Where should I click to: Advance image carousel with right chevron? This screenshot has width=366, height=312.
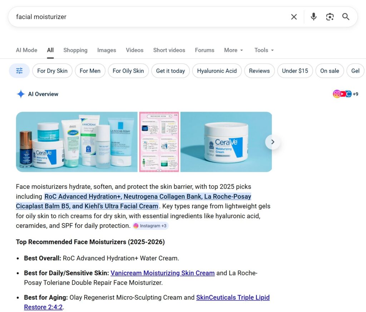tap(273, 142)
